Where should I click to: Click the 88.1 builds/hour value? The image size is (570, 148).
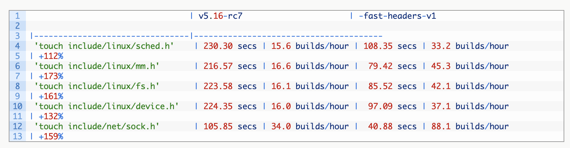470,126
